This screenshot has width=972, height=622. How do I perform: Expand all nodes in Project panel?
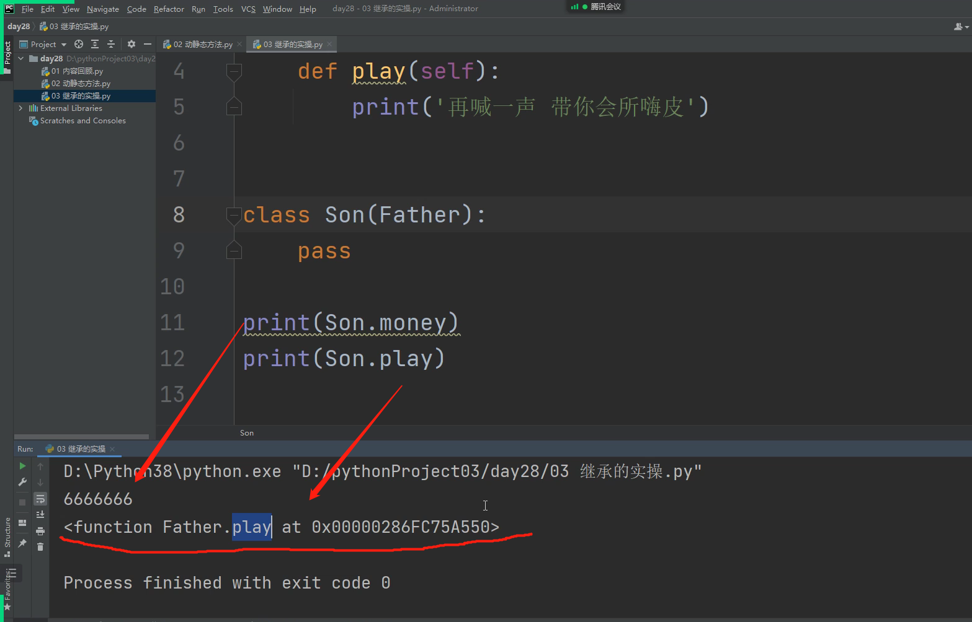coord(95,44)
